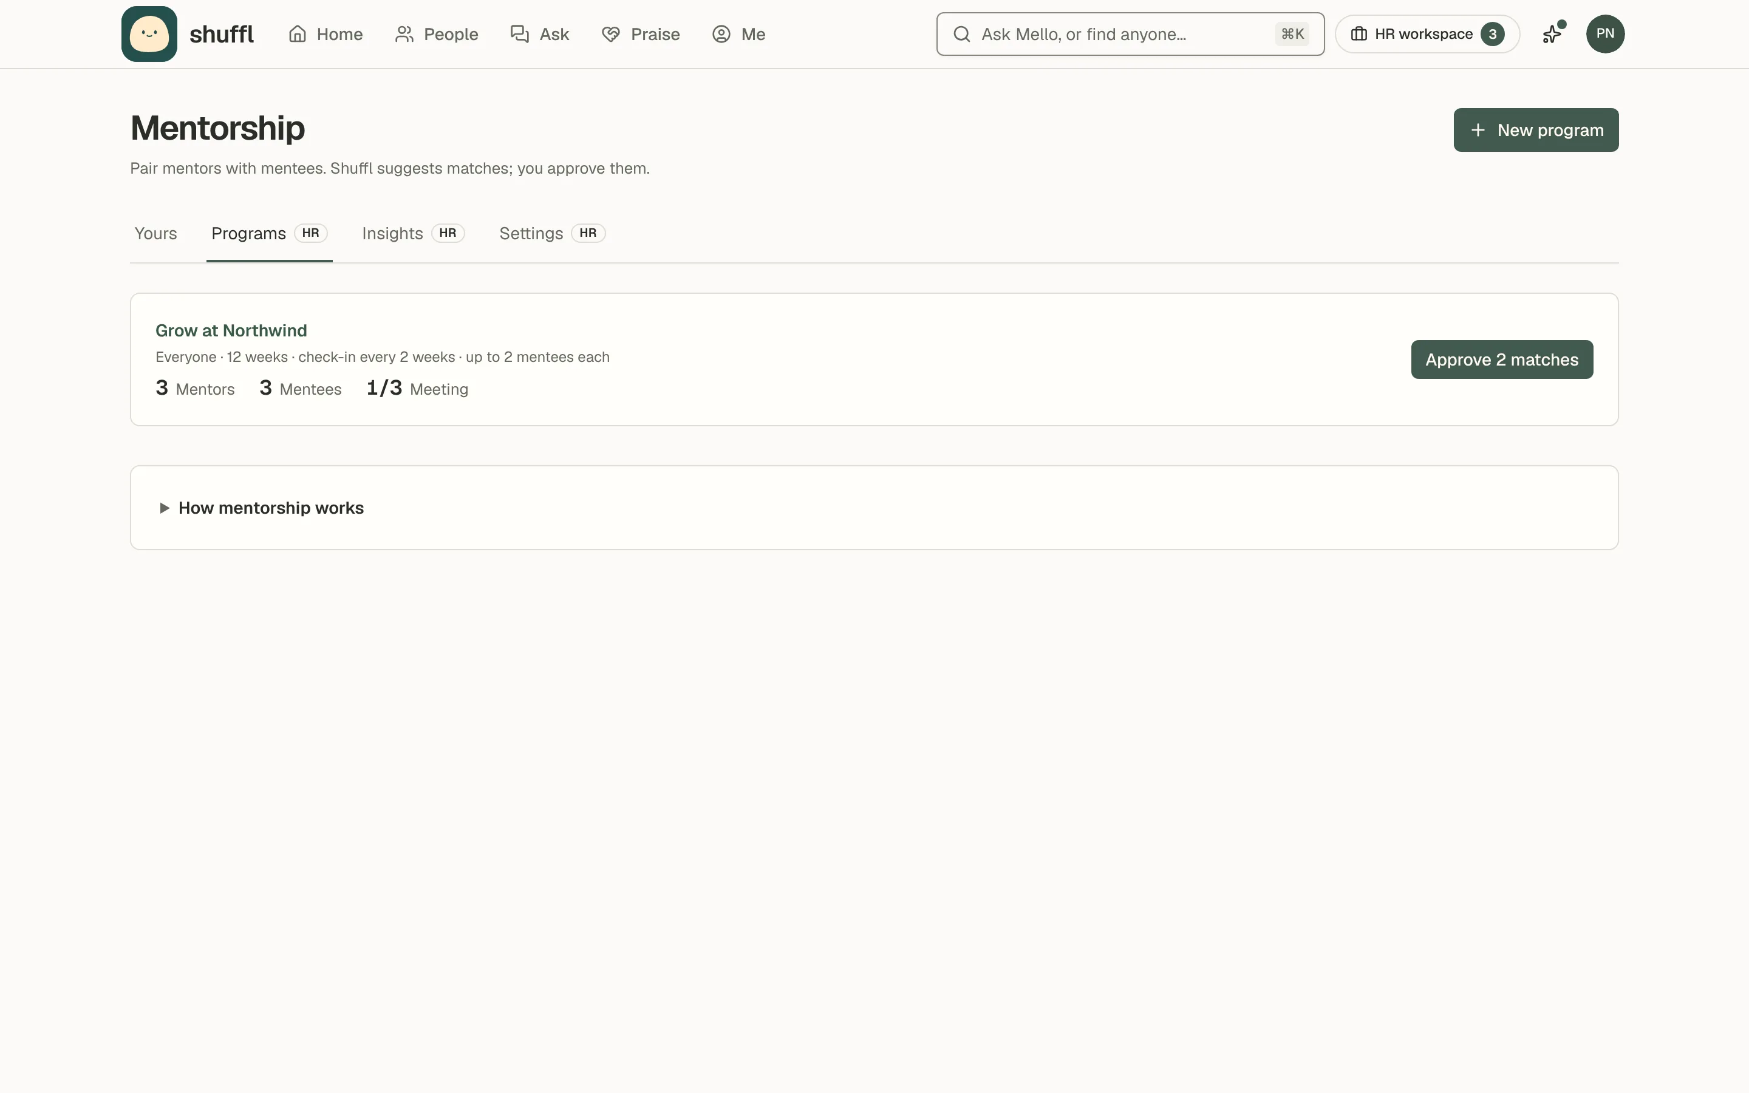Viewport: 1749px width, 1093px height.
Task: Click the 1/3 Meeting stat
Action: click(417, 388)
